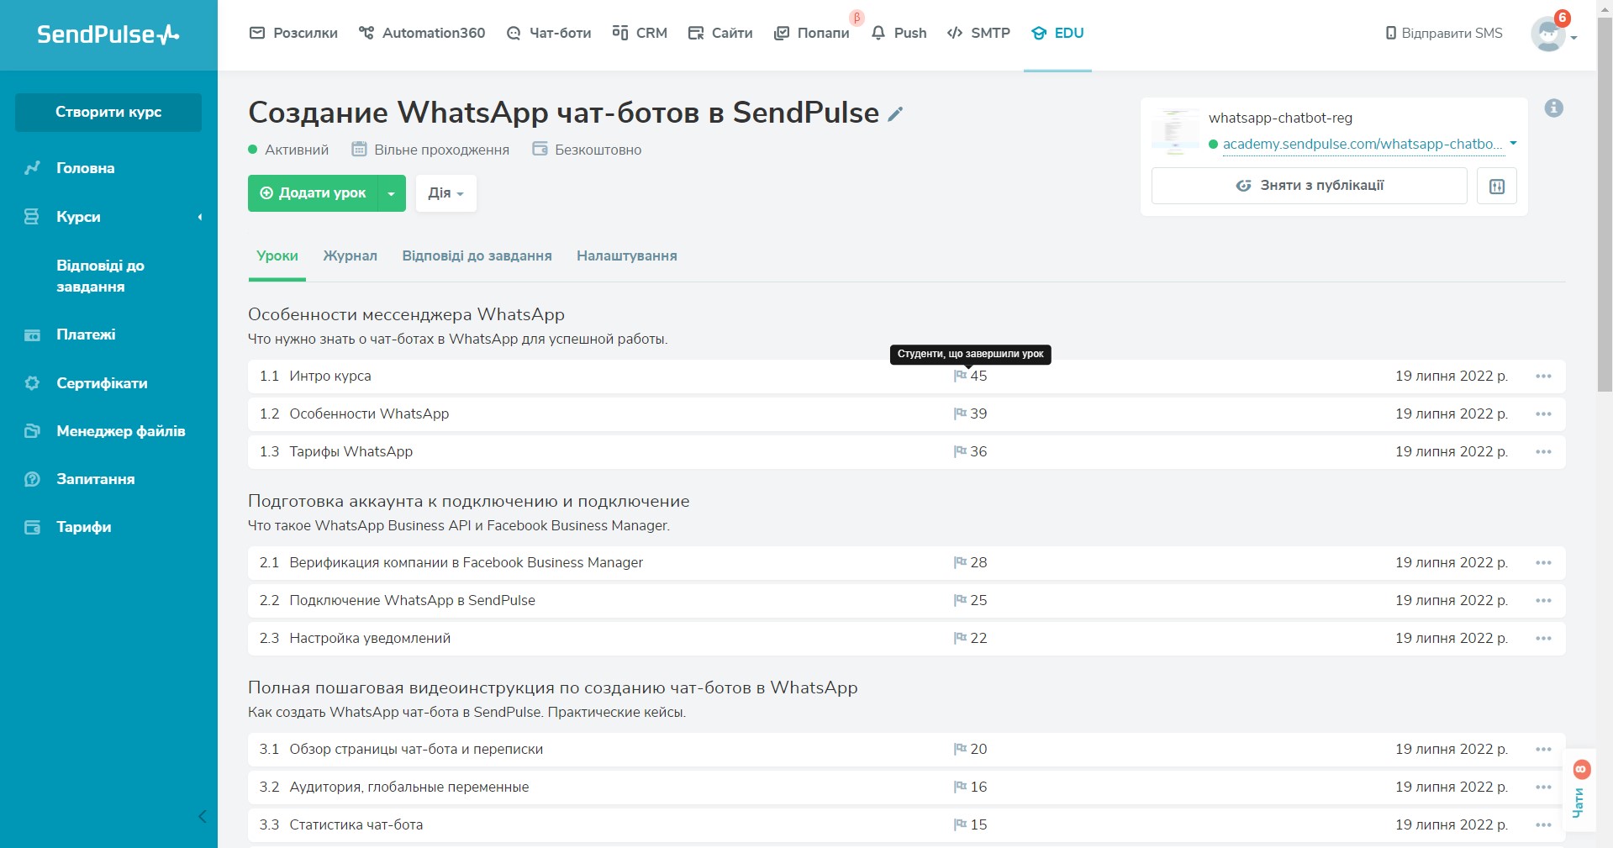Open lesson Тарифы WhatsApp
This screenshot has width=1613, height=848.
click(x=351, y=451)
